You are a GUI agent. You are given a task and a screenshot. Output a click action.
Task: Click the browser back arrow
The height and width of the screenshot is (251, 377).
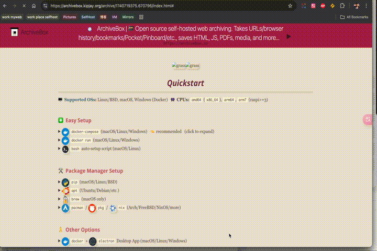(x=5, y=6)
